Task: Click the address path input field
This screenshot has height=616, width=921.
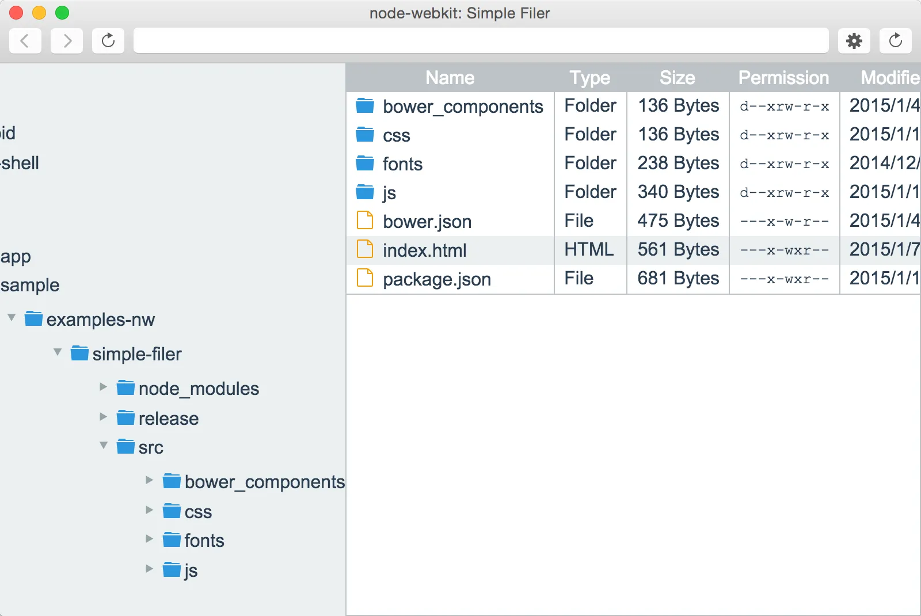Action: click(481, 41)
